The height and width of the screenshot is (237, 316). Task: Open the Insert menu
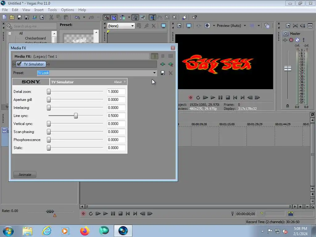[x=39, y=10]
